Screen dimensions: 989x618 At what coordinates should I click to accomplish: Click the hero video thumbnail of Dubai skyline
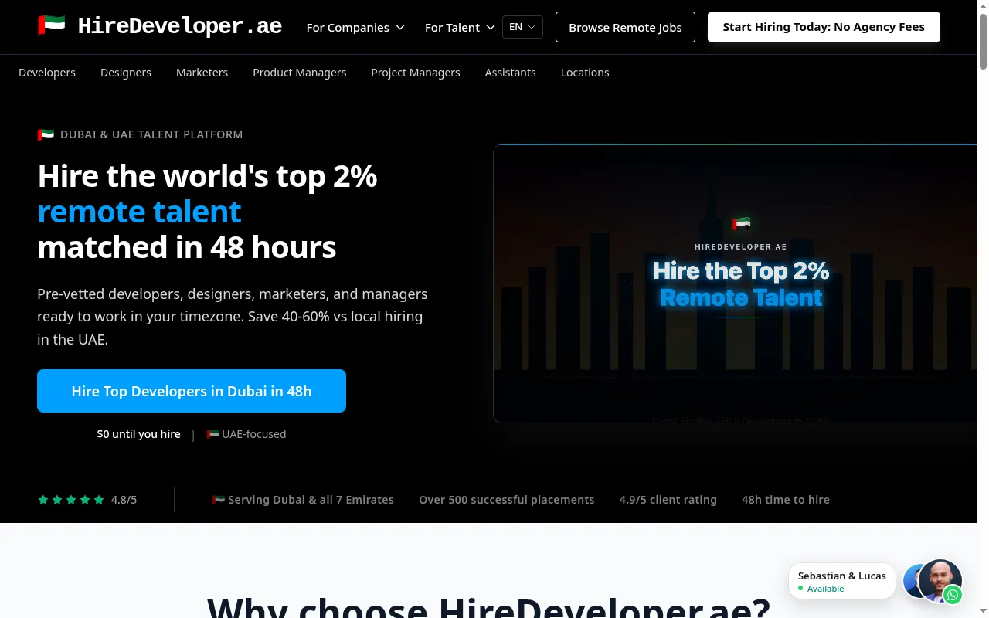point(736,284)
